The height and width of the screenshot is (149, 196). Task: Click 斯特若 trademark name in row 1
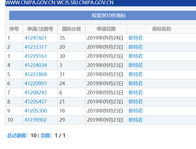pos(136,38)
